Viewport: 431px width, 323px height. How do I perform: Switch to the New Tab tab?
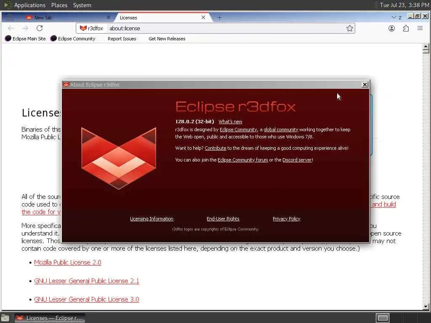pyautogui.click(x=67, y=18)
